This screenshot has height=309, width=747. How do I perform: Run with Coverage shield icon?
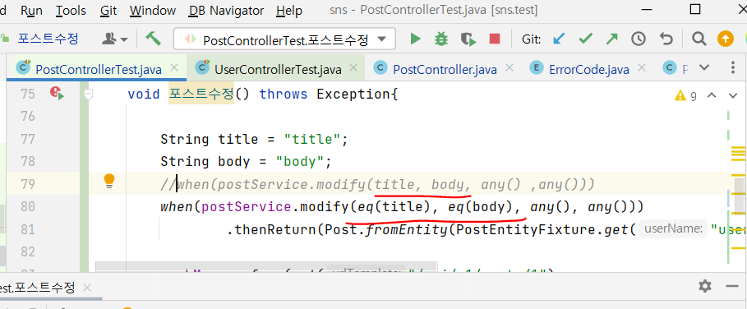[x=468, y=39]
